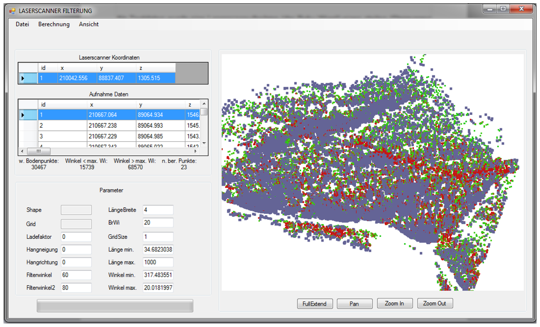This screenshot has width=540, height=327.
Task: Click the application icon in title bar
Action: tap(12, 11)
